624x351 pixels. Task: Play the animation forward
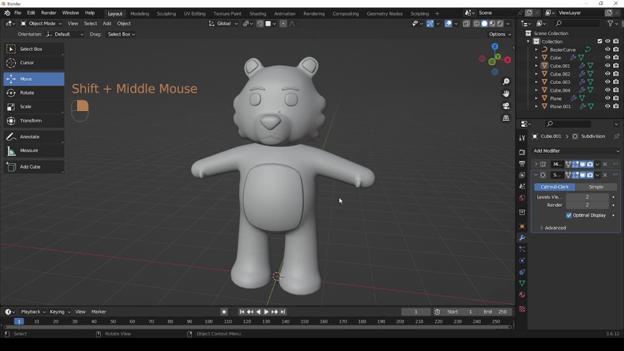(266, 312)
